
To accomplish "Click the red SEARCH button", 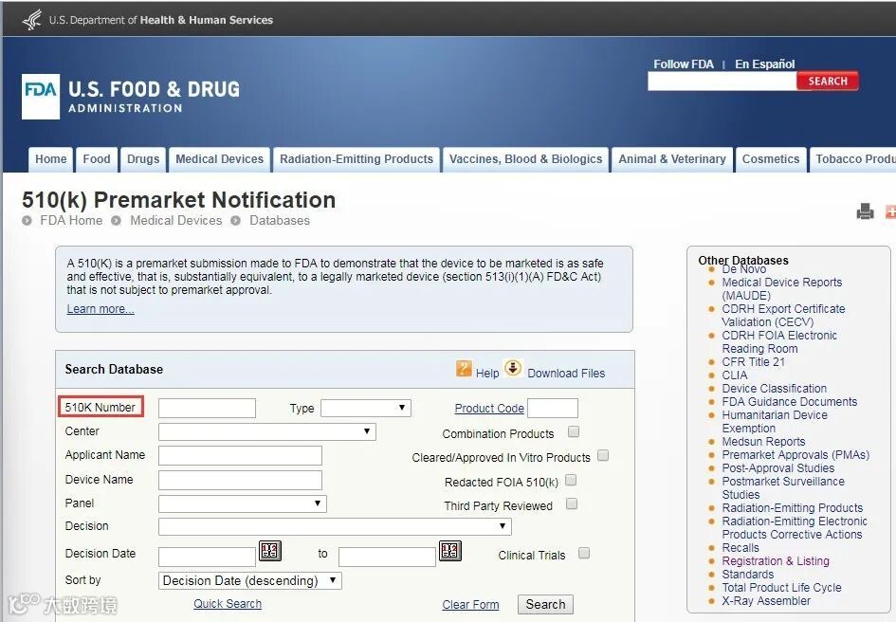I will point(828,82).
